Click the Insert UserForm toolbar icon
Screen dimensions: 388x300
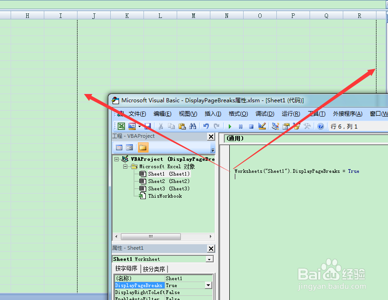132,126
